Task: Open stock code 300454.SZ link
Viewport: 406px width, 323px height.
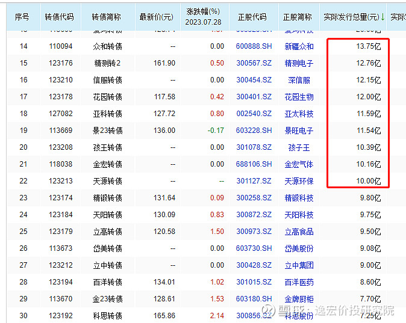Action: click(x=254, y=80)
